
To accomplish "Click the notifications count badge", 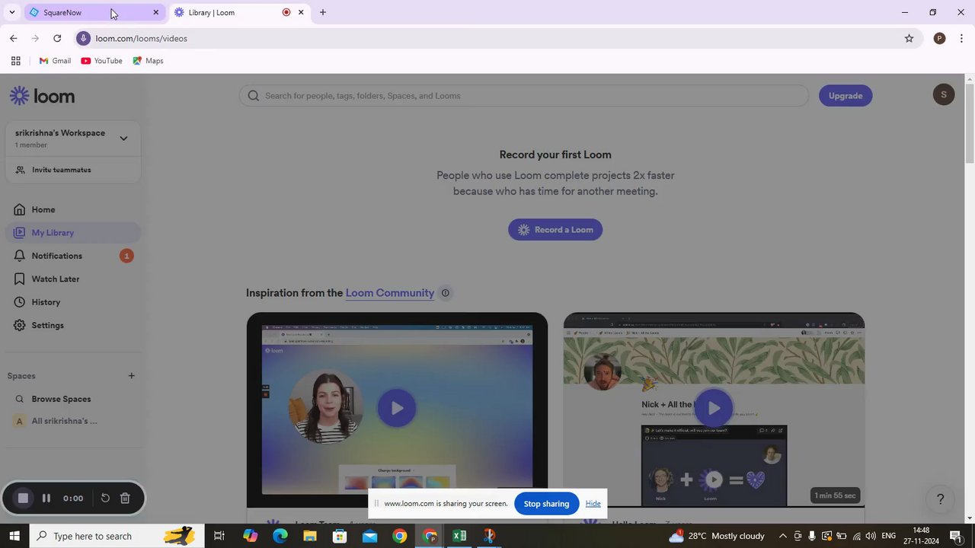I will 126,256.
